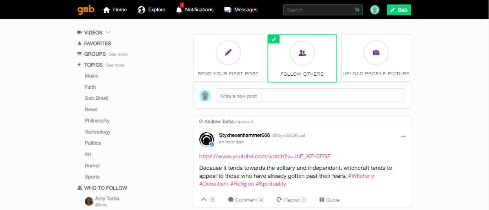Click the #Religion hashtag

242,184
